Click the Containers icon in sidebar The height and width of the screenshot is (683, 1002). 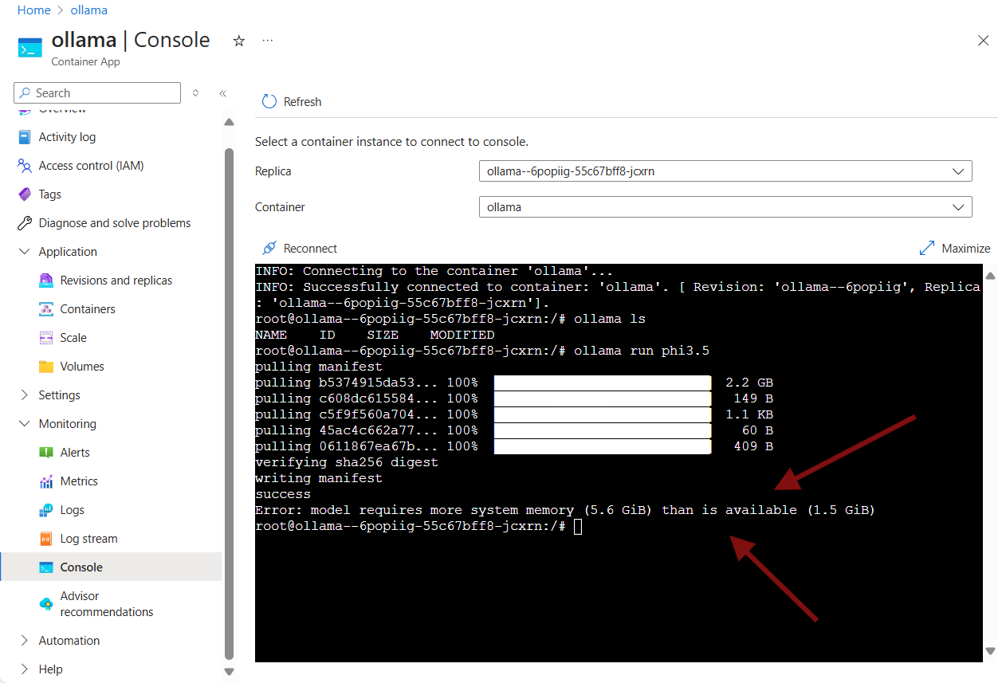(46, 309)
